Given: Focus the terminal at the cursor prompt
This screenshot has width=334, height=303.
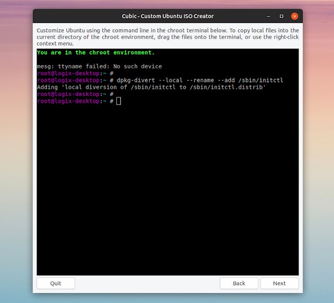Looking at the screenshot, I should tap(118, 101).
